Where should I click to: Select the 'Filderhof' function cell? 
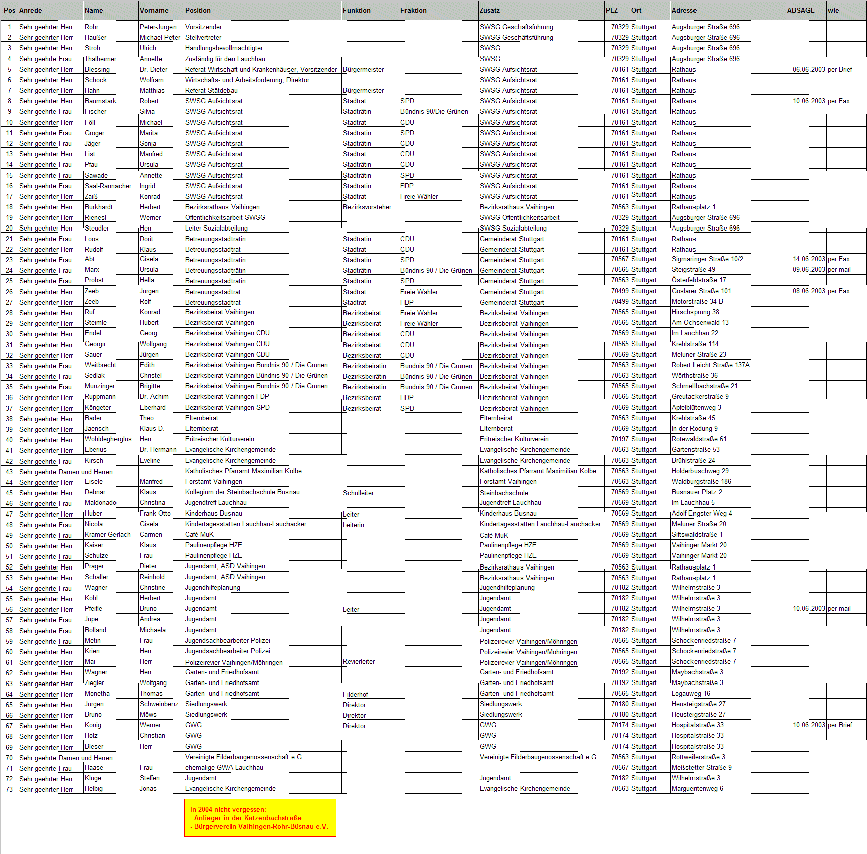(356, 695)
